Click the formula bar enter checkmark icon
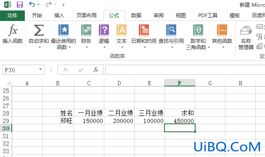 (x=81, y=70)
